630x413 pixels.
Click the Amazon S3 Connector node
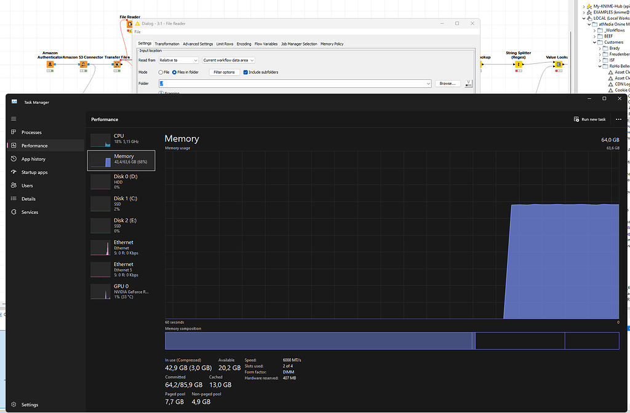(x=84, y=64)
